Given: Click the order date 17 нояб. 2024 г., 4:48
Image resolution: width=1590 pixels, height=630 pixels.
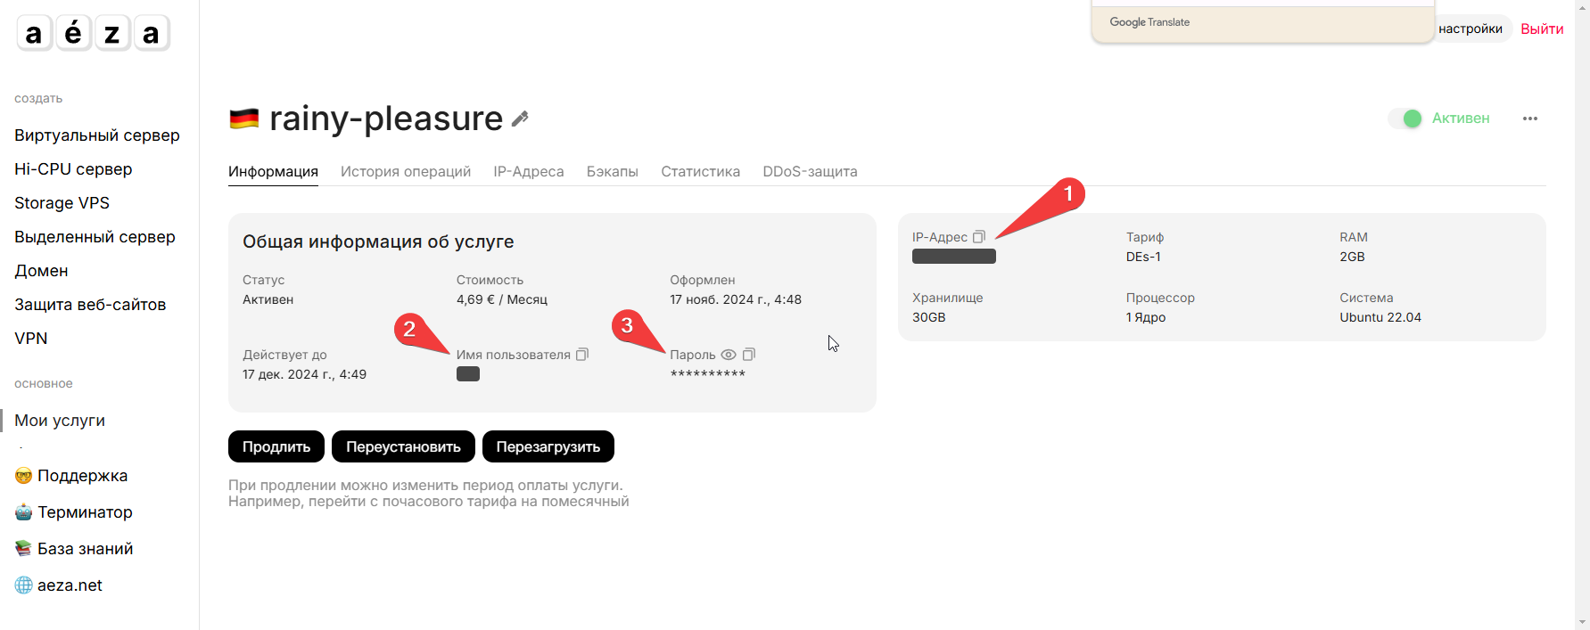Looking at the screenshot, I should [x=736, y=299].
